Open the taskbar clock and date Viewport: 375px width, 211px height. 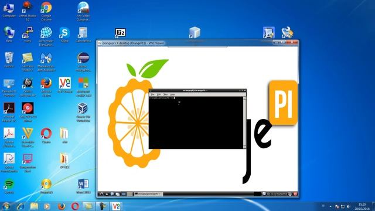point(362,206)
